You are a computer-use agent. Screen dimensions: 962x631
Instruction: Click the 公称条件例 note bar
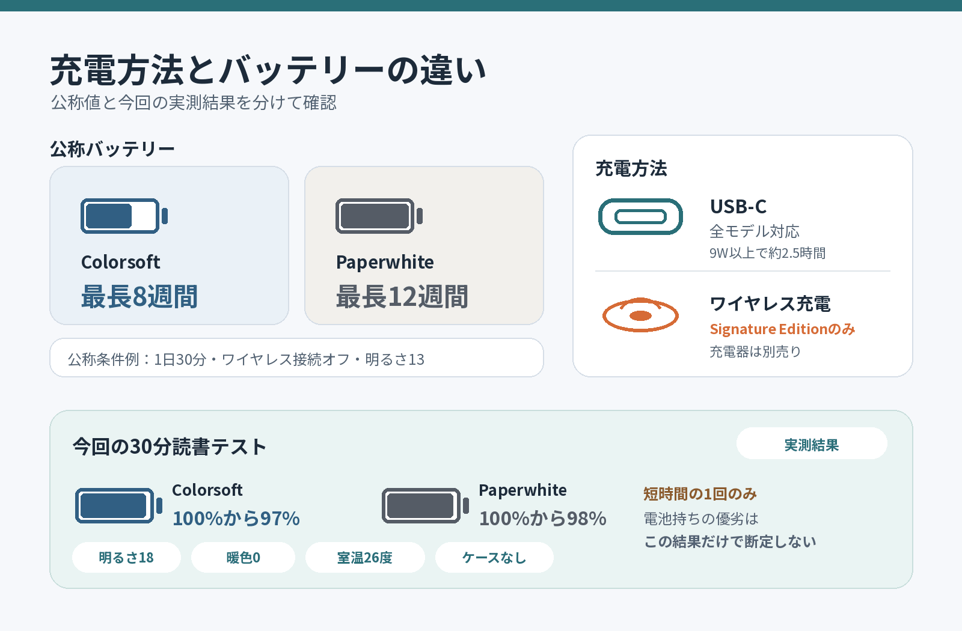(296, 358)
